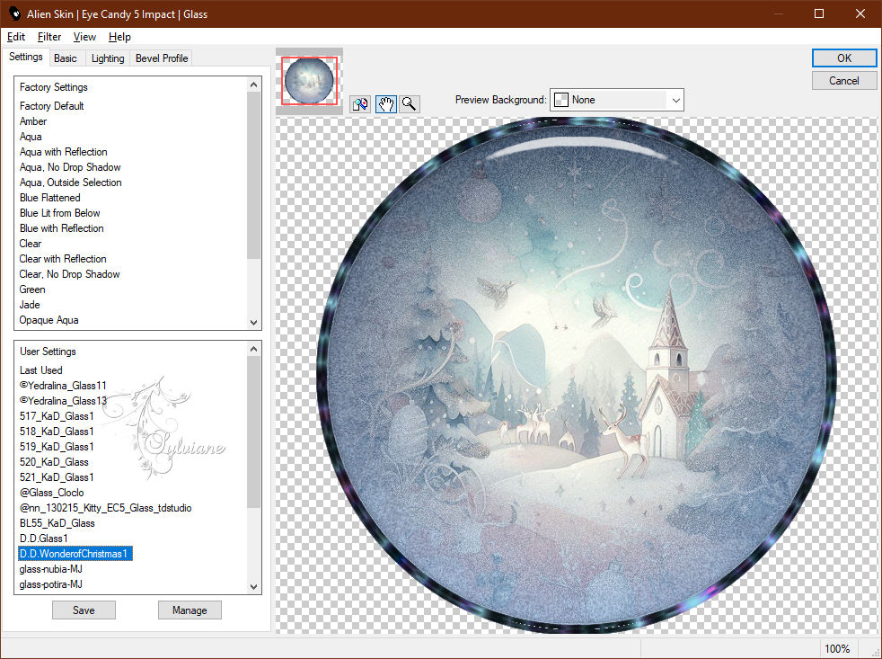Select 518_KaD_Glass1 user setting
Image resolution: width=882 pixels, height=659 pixels.
click(x=57, y=431)
